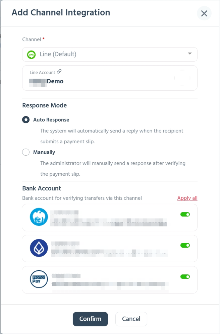Click the Manually label text
Viewport: 220px width, 334px height.
(44, 152)
